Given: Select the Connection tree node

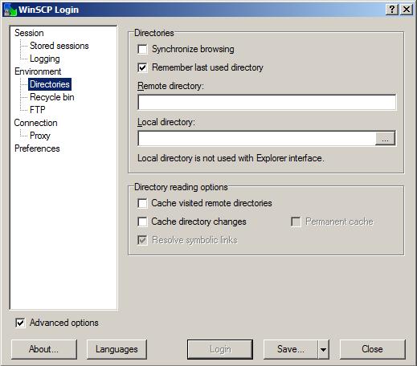Looking at the screenshot, I should pyautogui.click(x=35, y=123).
